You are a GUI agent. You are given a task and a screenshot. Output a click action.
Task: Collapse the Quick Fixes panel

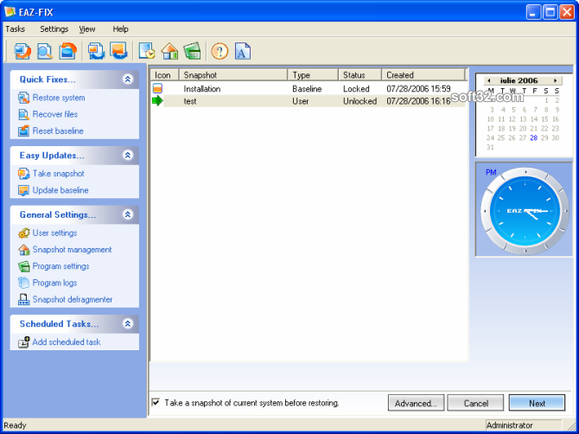pyautogui.click(x=128, y=79)
